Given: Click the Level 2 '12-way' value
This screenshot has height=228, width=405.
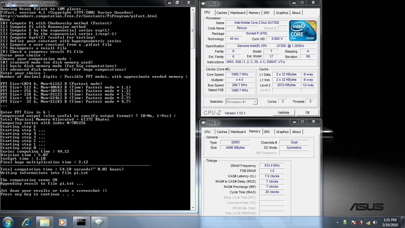Looking at the screenshot, I should tap(308, 85).
